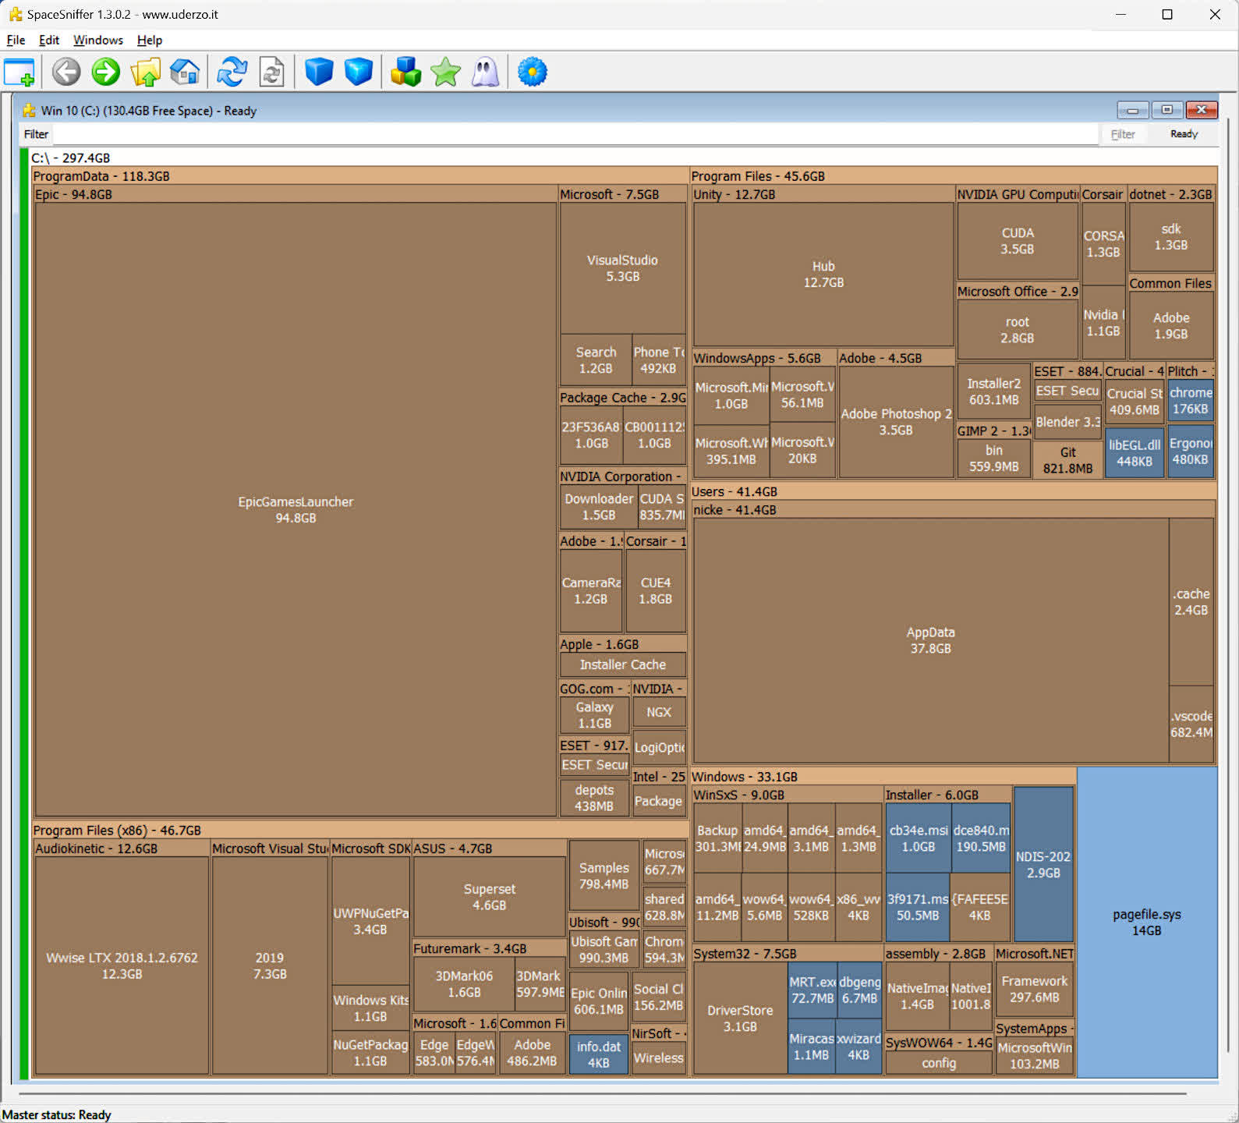1239x1123 pixels.
Task: Select the CUDA 3.5GB block
Action: (1018, 241)
